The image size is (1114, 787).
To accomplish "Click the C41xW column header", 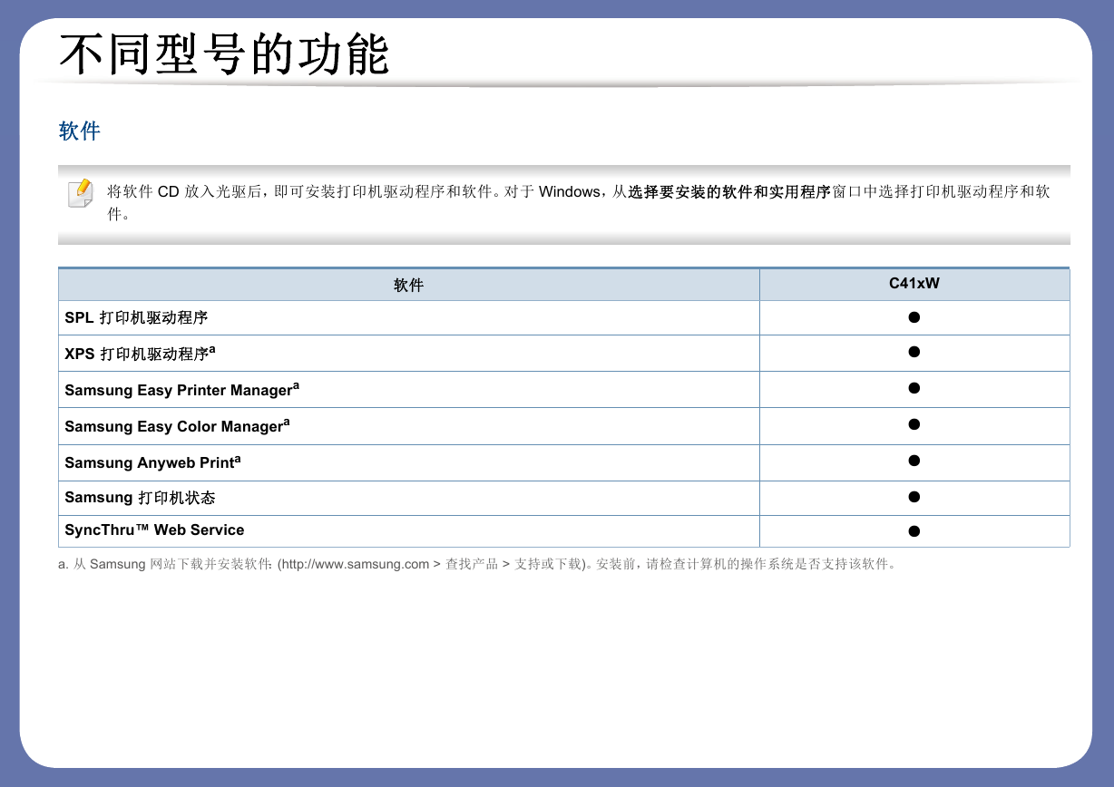I will tap(914, 284).
